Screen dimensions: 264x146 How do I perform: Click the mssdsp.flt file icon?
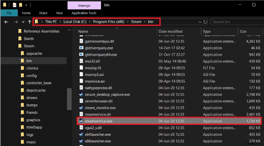[x=81, y=68]
